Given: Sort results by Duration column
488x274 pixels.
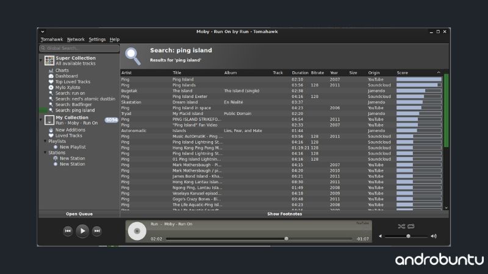Looking at the screenshot, I should (x=300, y=72).
